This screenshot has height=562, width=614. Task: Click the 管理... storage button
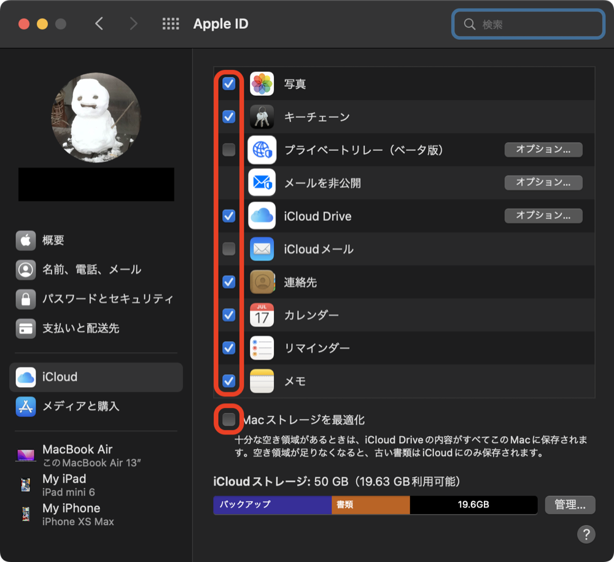pyautogui.click(x=570, y=505)
